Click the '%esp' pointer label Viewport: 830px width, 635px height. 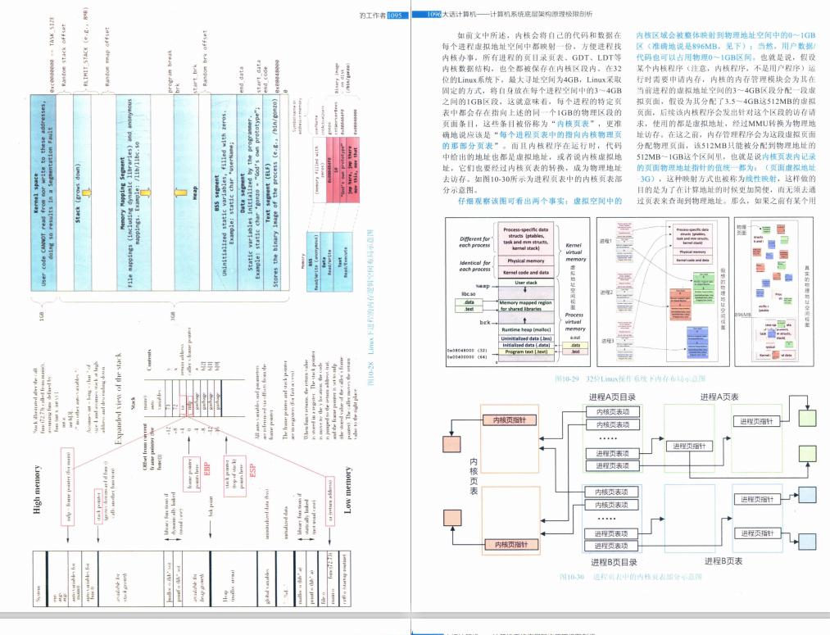pyautogui.click(x=483, y=286)
